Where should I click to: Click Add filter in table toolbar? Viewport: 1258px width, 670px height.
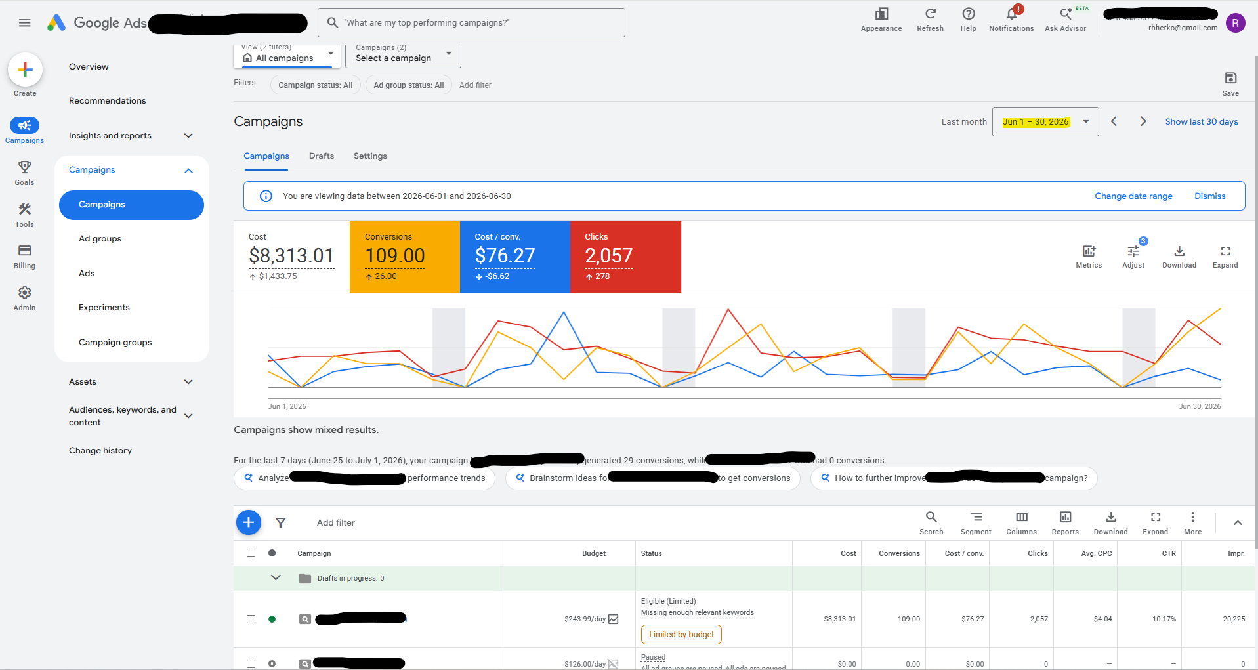pos(336,523)
